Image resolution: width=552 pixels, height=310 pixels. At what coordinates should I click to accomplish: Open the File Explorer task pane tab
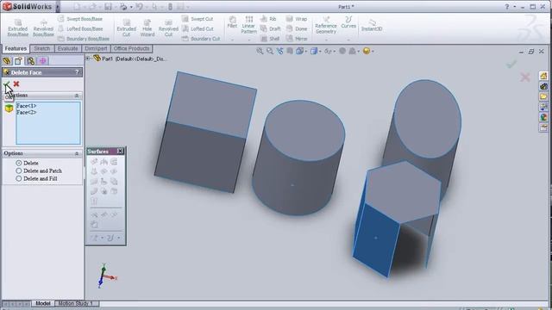[543, 96]
